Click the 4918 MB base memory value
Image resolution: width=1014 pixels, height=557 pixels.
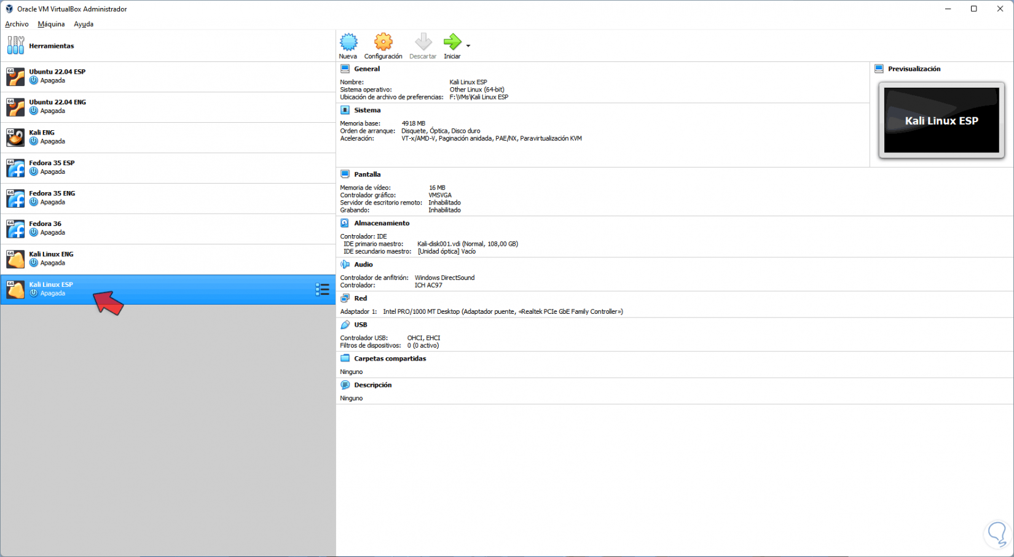point(414,123)
